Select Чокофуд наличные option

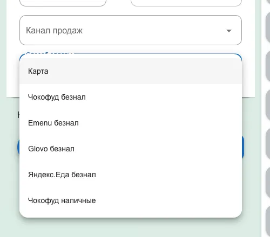click(x=131, y=200)
